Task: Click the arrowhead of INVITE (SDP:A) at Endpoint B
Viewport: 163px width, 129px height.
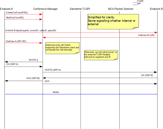Action: point(155,72)
